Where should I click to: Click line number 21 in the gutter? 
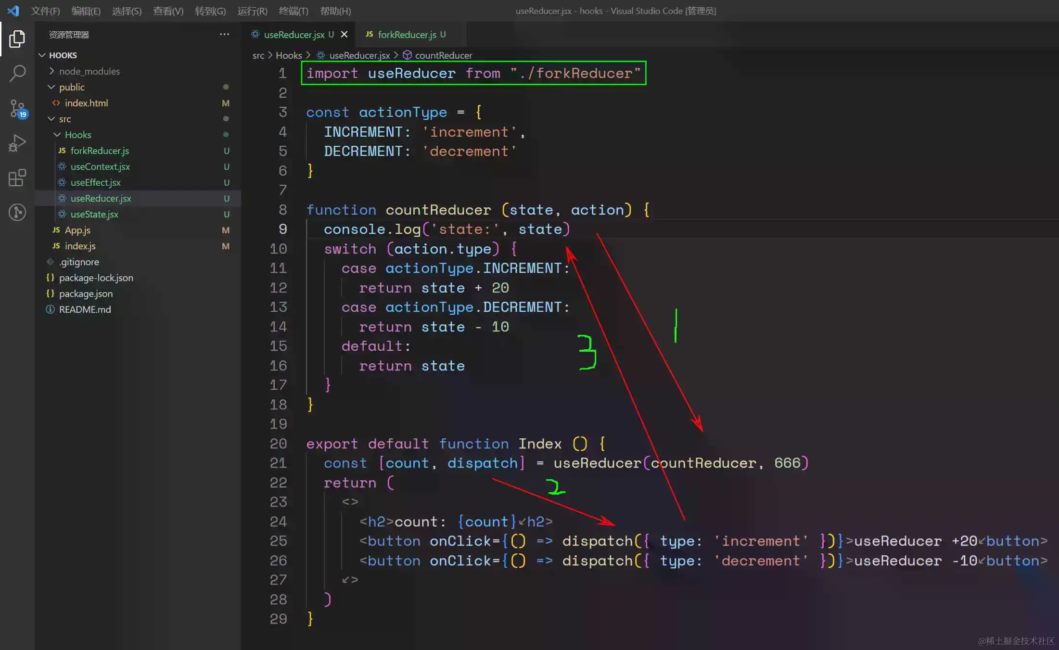click(278, 463)
